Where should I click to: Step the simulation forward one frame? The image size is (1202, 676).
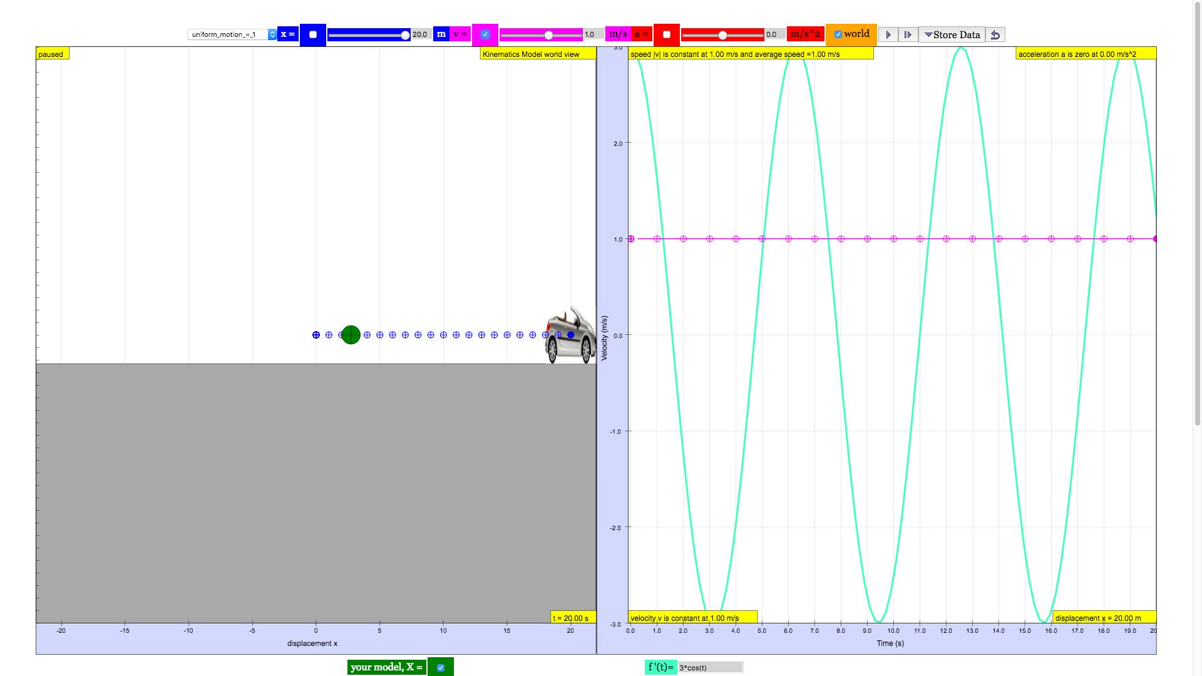coord(908,34)
